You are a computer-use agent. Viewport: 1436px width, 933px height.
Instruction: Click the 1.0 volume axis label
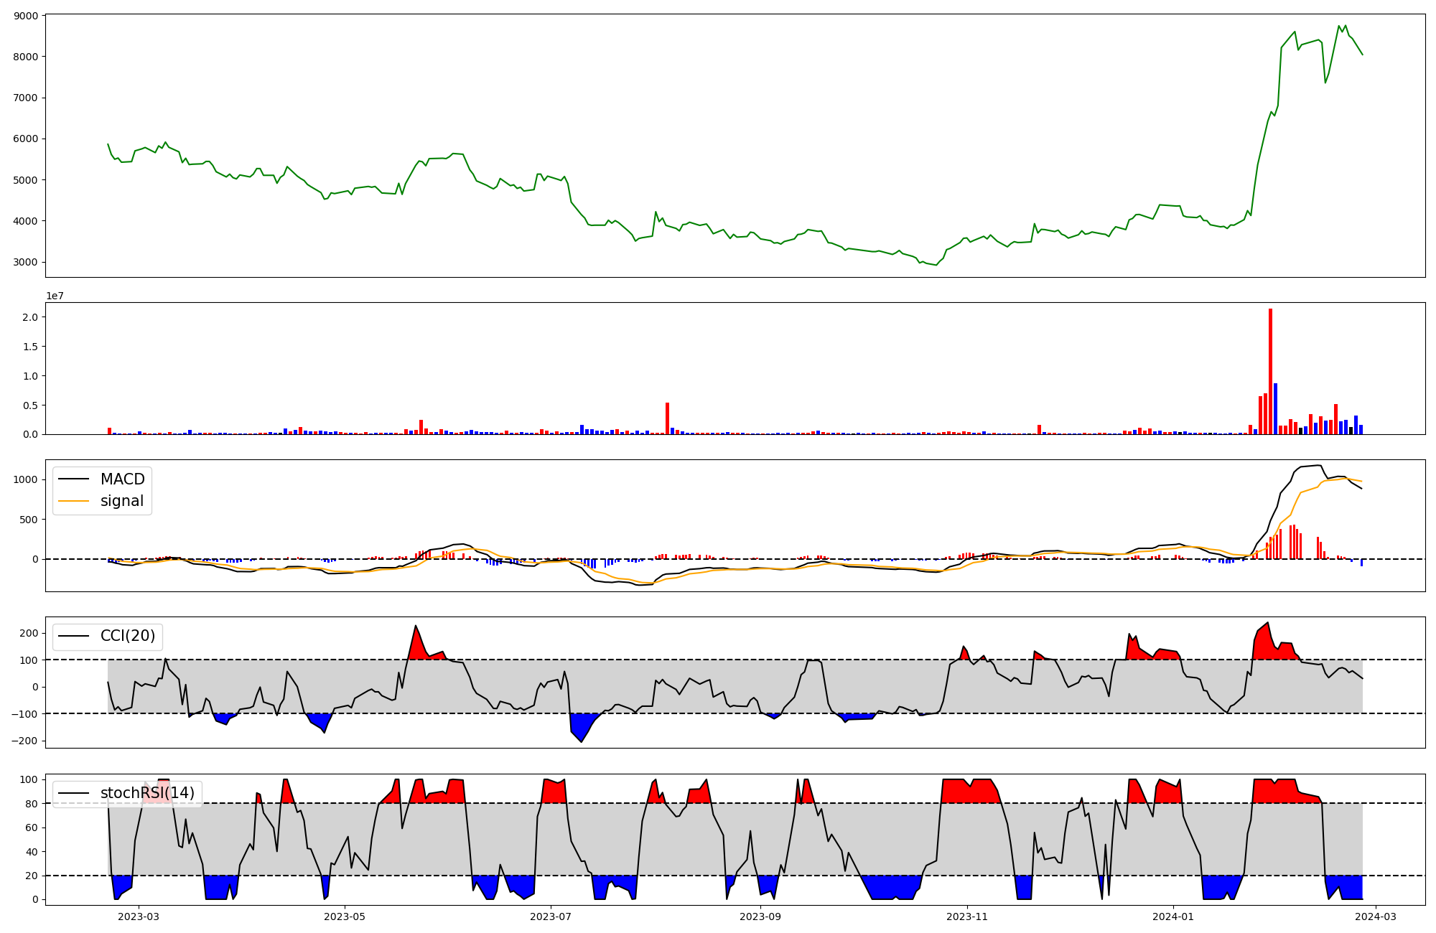point(31,376)
